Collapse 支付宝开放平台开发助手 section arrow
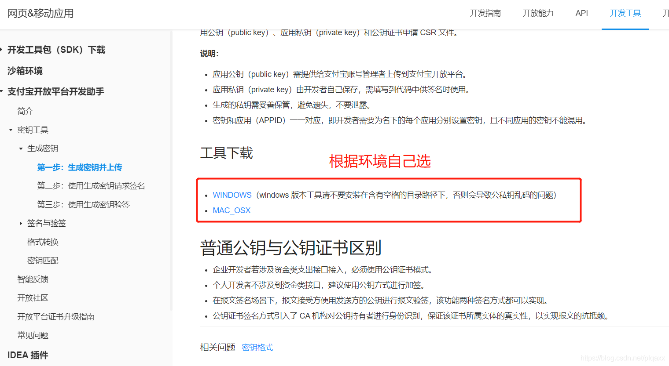 click(2, 91)
